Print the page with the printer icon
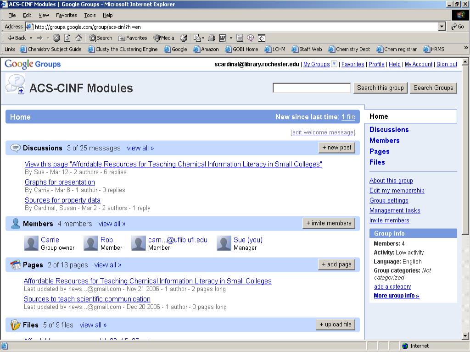The image size is (470, 352). point(212,38)
